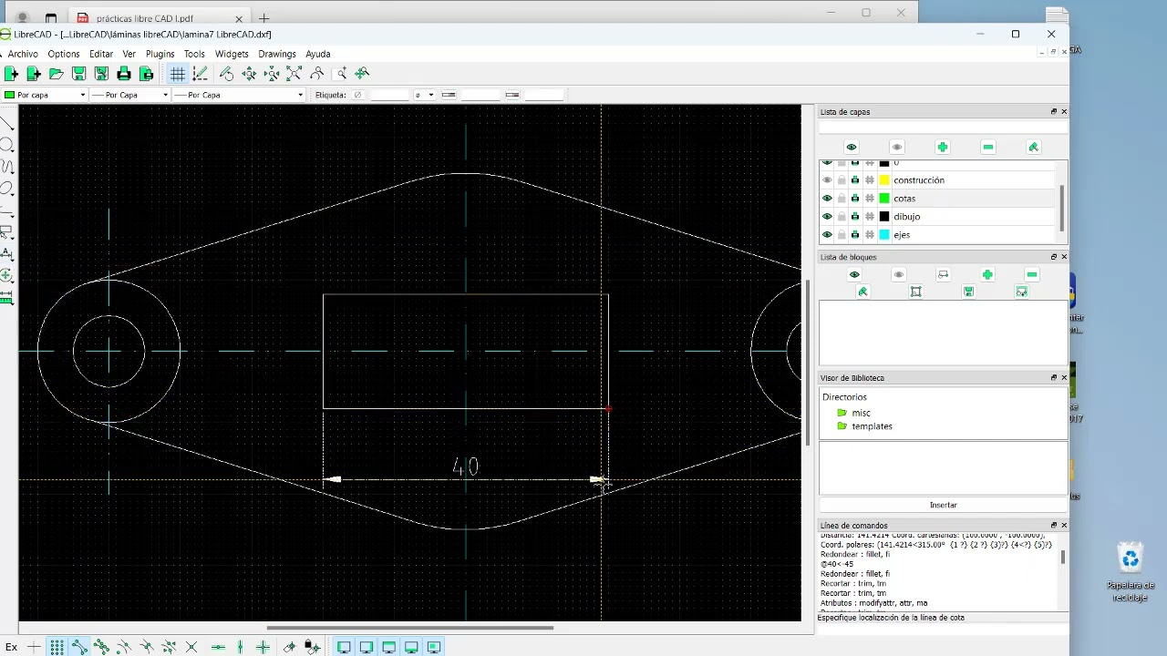Open the Tools menu
1167x656 pixels.
(x=194, y=54)
